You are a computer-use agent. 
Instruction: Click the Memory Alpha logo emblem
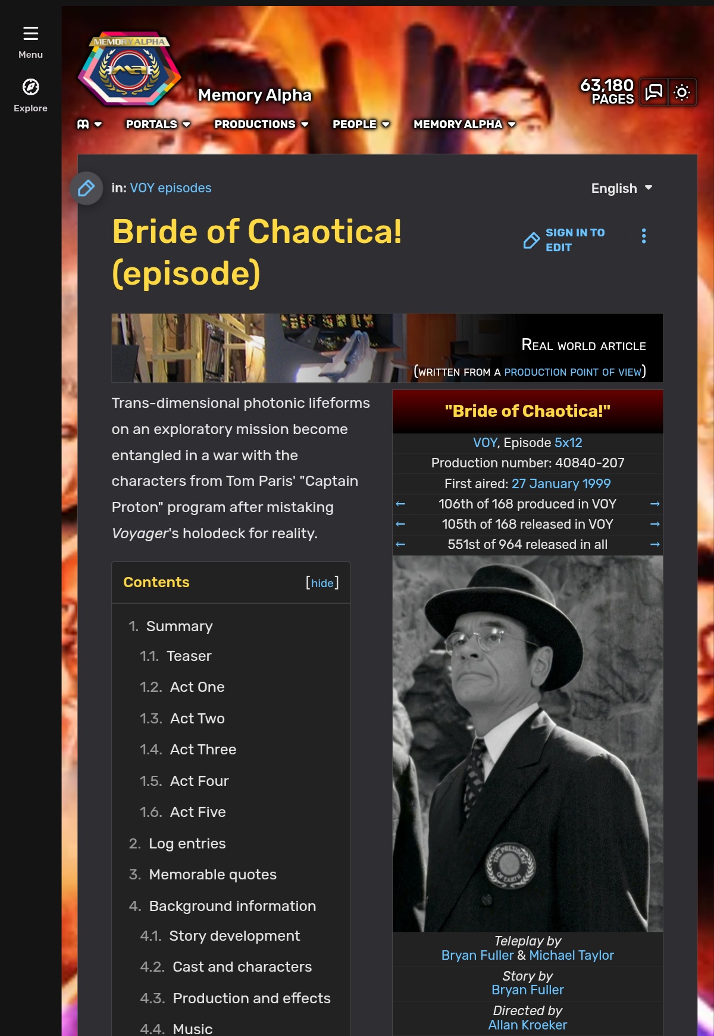coord(129,69)
